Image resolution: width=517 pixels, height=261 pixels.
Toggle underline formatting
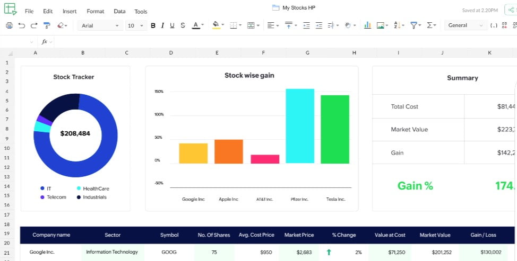pos(172,25)
